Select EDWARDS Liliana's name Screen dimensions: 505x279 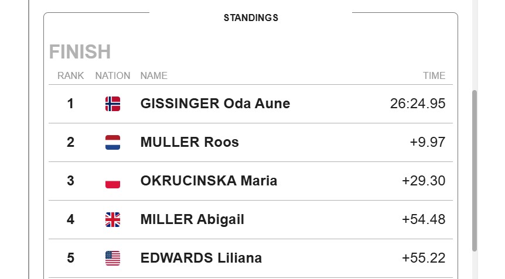click(201, 258)
